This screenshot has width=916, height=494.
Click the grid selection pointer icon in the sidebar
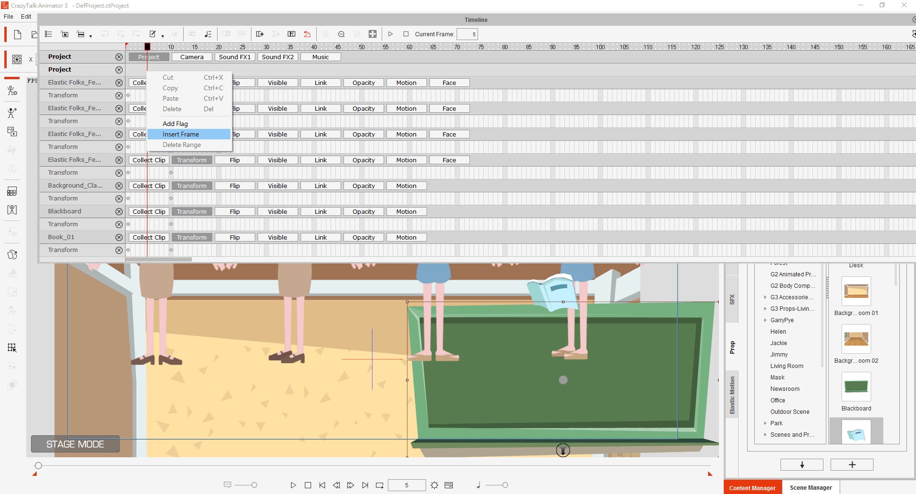point(12,348)
